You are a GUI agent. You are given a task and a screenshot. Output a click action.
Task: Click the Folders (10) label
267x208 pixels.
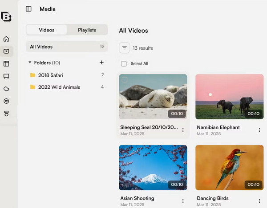[47, 63]
